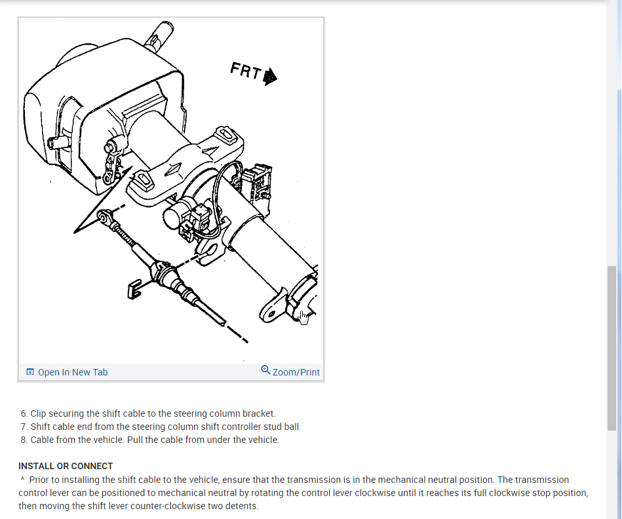
Task: Click the Zoom/Print magnifier icon
Action: (265, 370)
